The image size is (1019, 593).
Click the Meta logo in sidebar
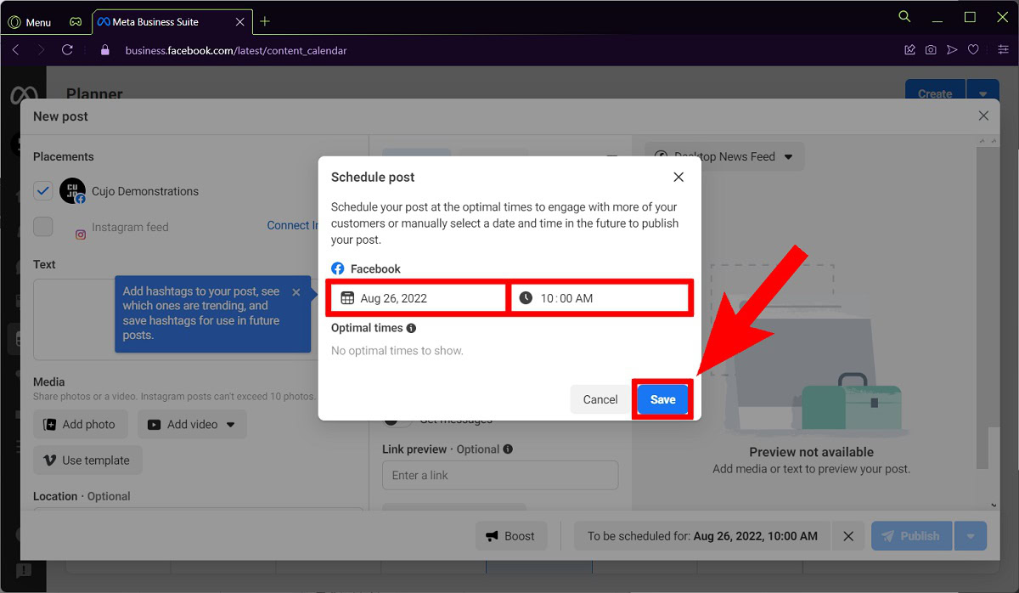(x=24, y=94)
